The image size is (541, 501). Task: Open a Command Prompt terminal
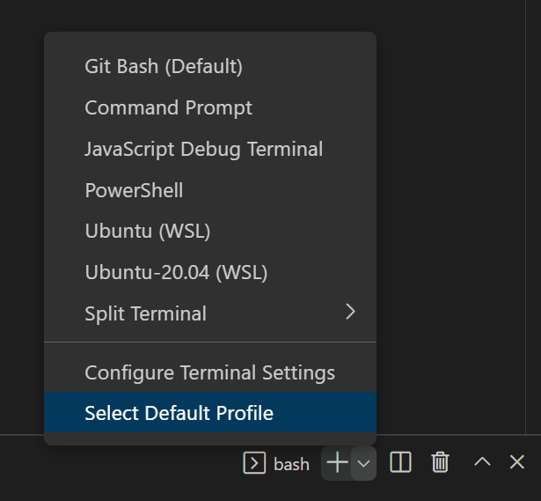[210, 107]
